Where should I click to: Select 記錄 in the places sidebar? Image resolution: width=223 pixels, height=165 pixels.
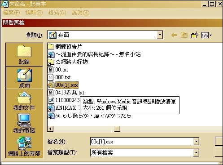coord(24,55)
